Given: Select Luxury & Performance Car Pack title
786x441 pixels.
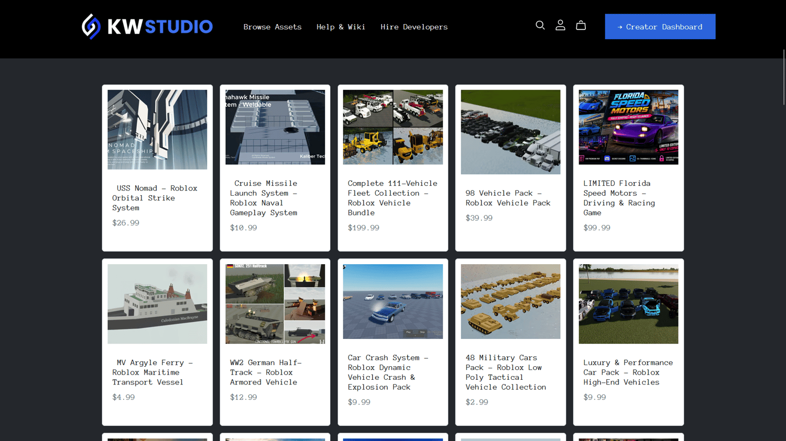Looking at the screenshot, I should click(628, 372).
